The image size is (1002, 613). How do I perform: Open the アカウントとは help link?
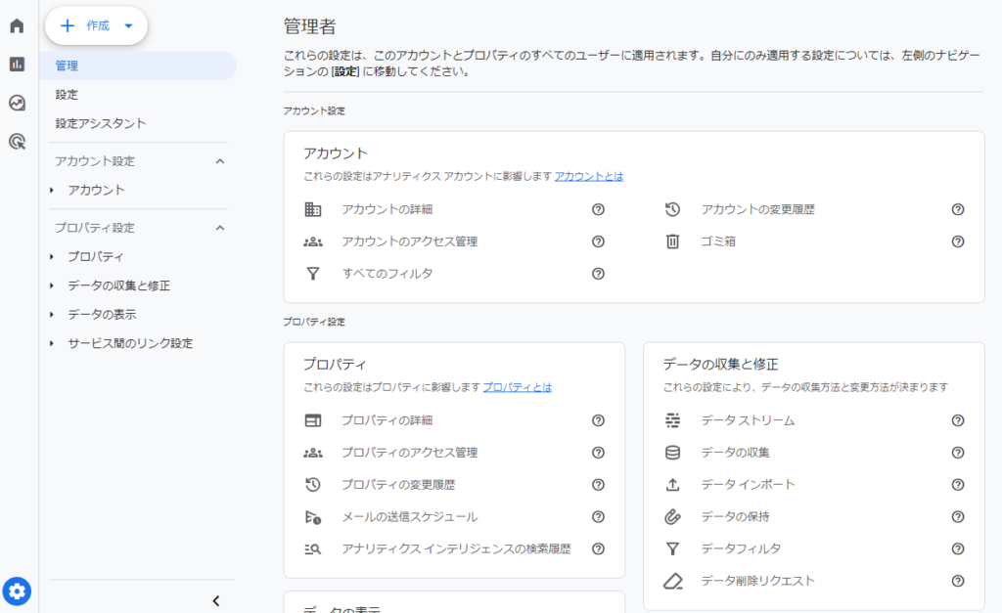589,177
